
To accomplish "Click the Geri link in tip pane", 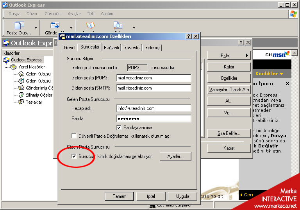I will [246, 195].
